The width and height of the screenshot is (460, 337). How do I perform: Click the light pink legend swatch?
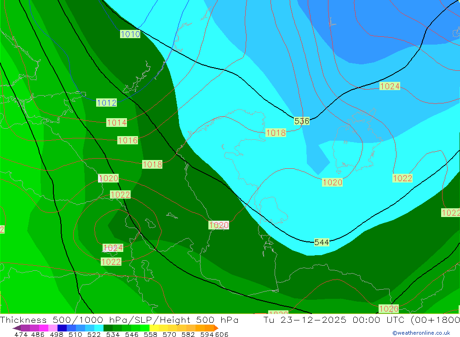click(x=53, y=328)
